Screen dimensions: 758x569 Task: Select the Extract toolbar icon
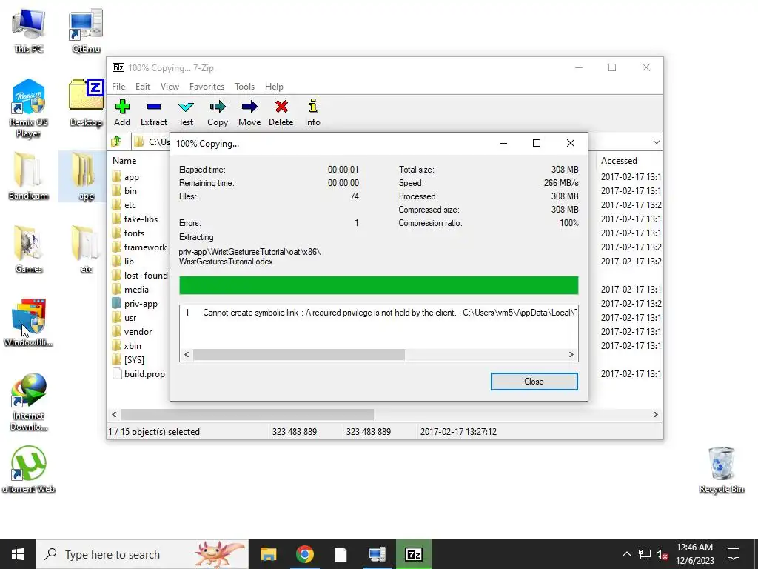tap(154, 113)
